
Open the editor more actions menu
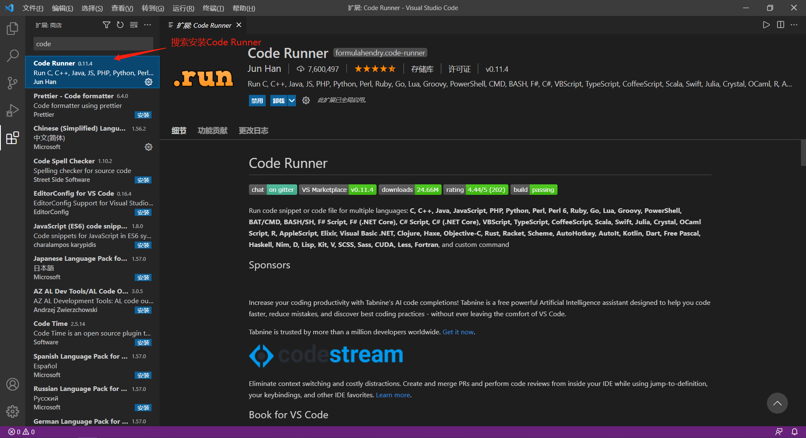point(794,25)
